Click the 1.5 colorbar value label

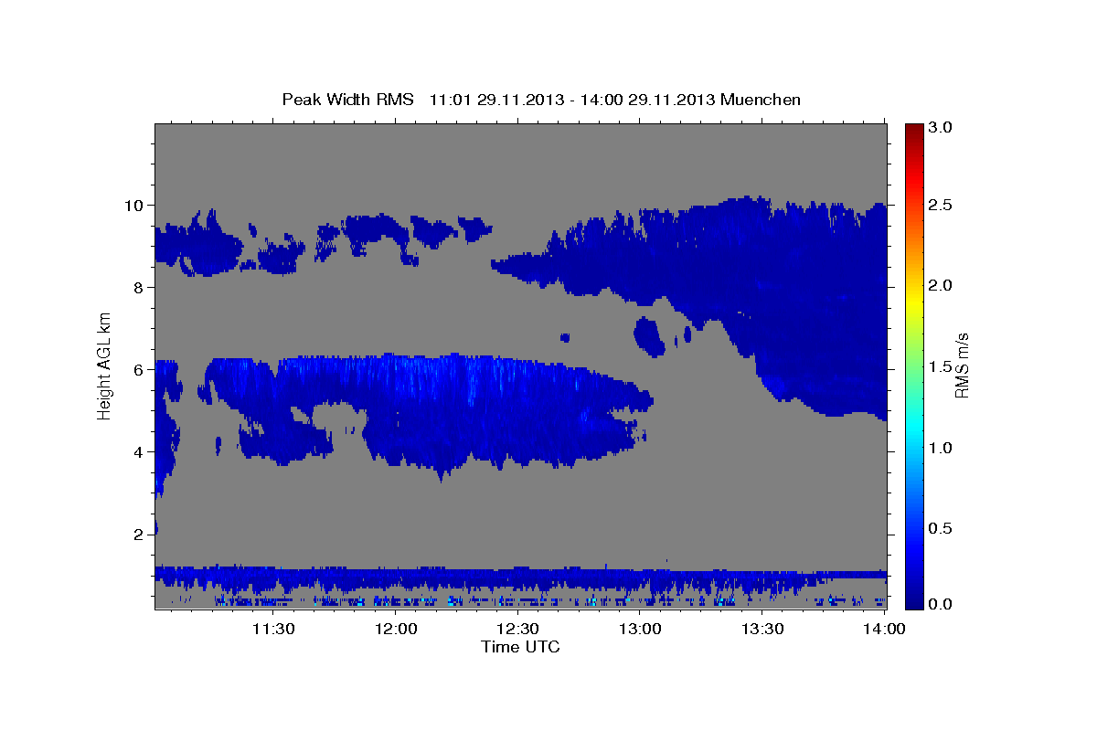942,367
